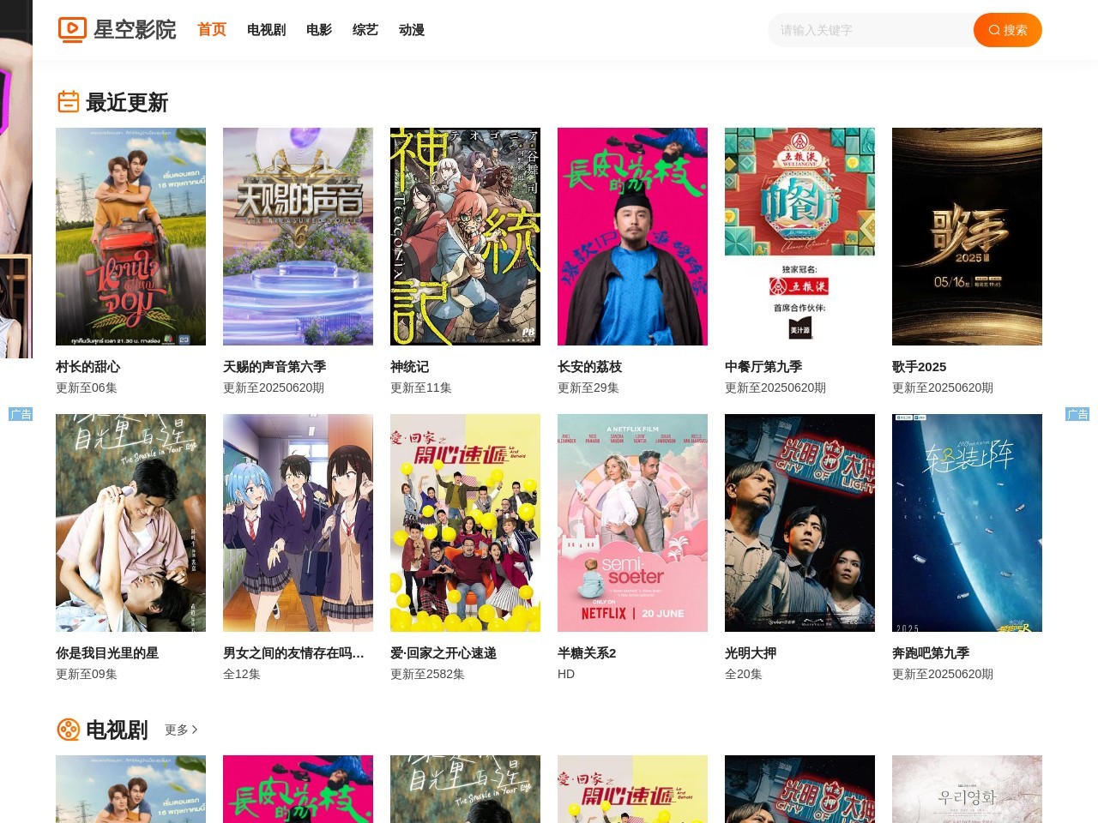This screenshot has height=823, width=1098.
Task: Click the 中餐厅第九季 title link
Action: (763, 367)
